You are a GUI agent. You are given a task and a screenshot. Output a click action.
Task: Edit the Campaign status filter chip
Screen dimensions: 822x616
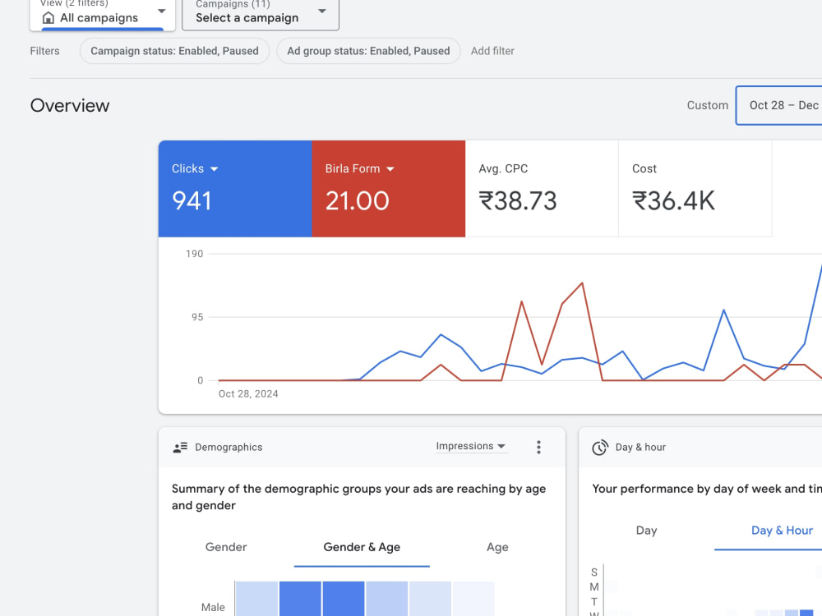click(174, 51)
